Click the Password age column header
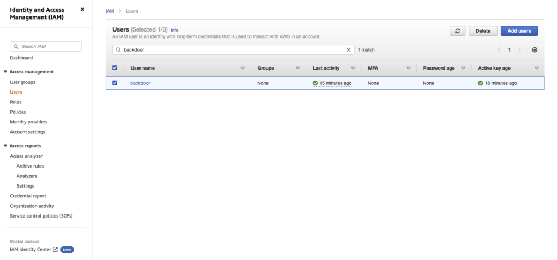The image size is (558, 260). pos(439,68)
